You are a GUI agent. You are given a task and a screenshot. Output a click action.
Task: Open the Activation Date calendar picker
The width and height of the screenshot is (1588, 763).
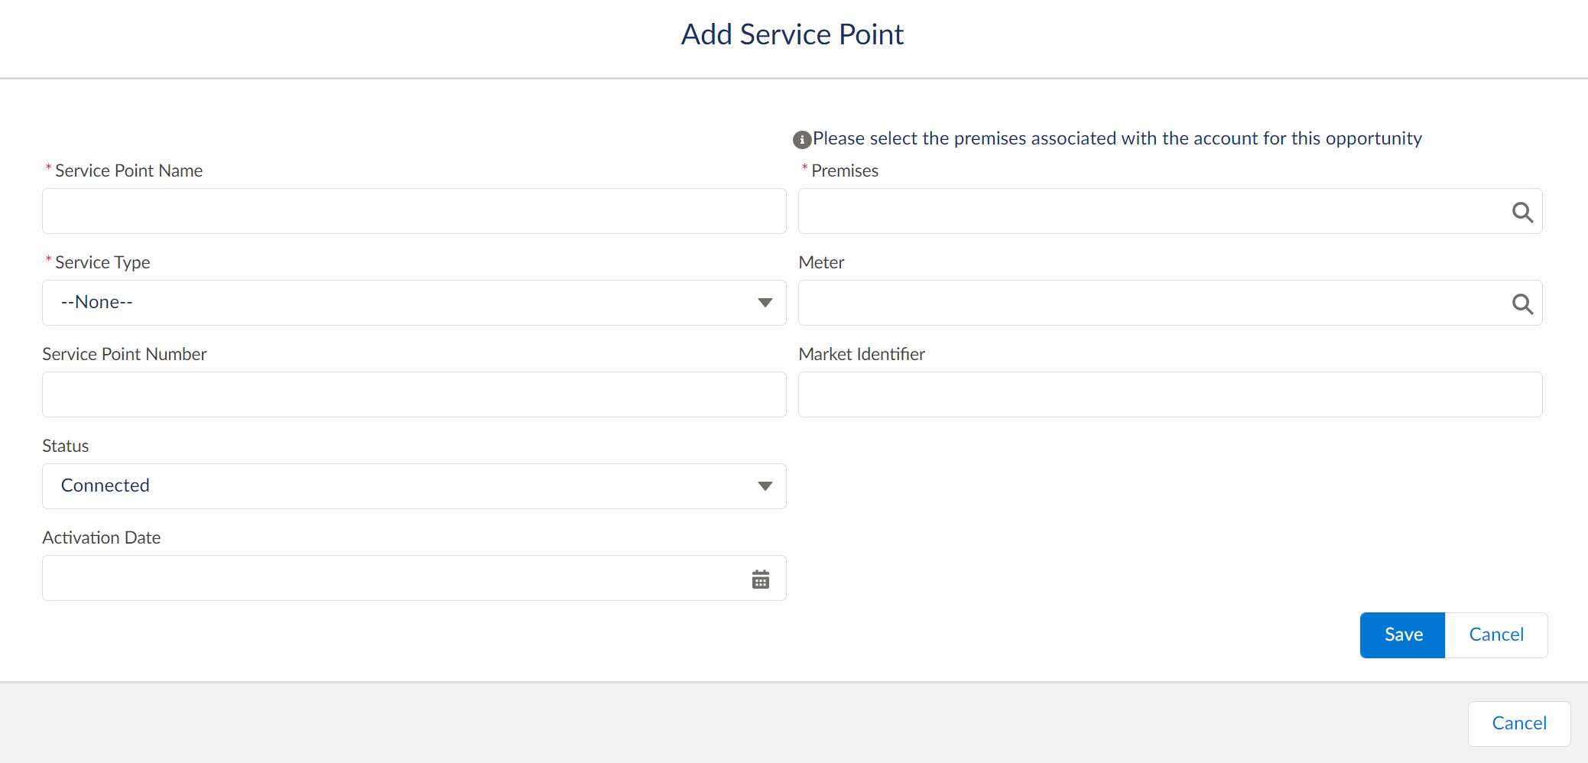pyautogui.click(x=761, y=578)
